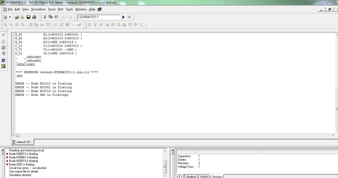Image resolution: width=338 pixels, height=178 pixels.
Task: Switch to the Analysis tab
Action: (x=191, y=176)
